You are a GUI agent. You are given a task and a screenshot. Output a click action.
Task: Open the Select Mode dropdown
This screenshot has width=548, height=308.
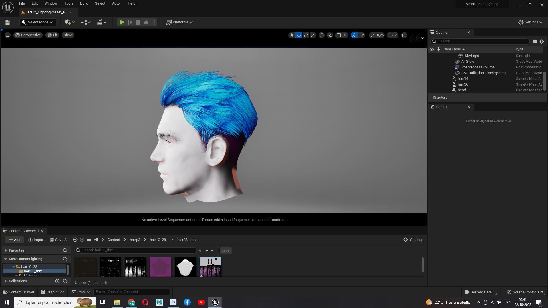[x=37, y=22]
